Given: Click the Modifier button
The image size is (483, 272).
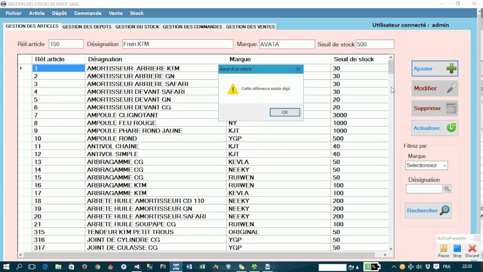Looking at the screenshot, I should (435, 88).
